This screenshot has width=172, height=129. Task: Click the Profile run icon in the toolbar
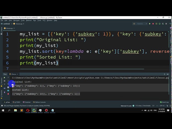point(160,24)
